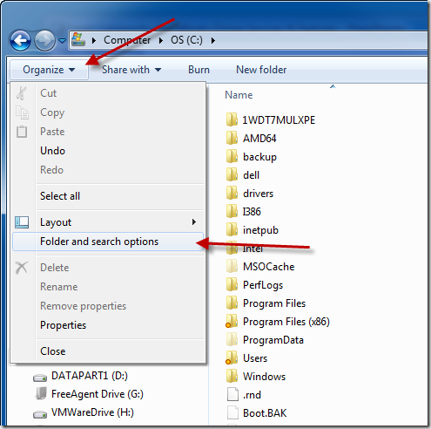Sort by the Name column header

(239, 95)
